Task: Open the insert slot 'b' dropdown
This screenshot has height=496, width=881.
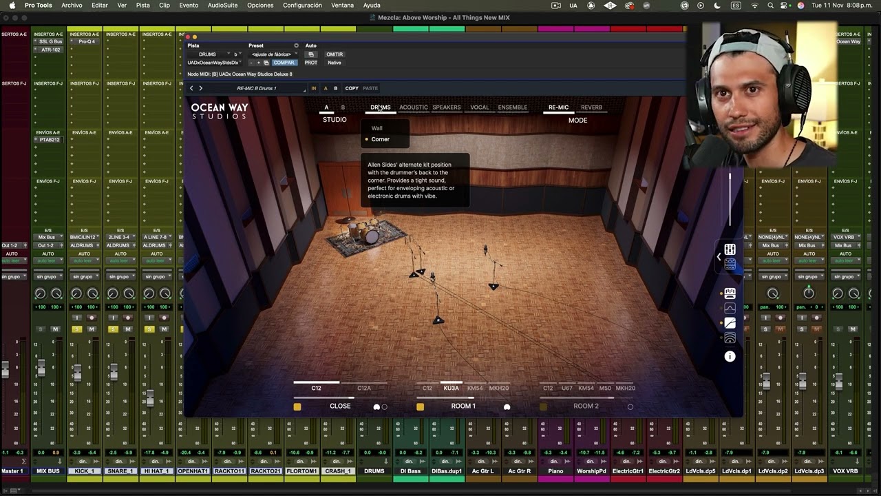Action: 237,54
